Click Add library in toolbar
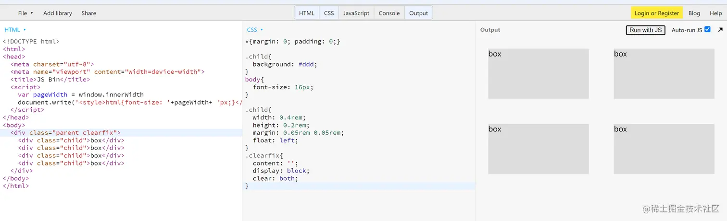 [x=58, y=13]
